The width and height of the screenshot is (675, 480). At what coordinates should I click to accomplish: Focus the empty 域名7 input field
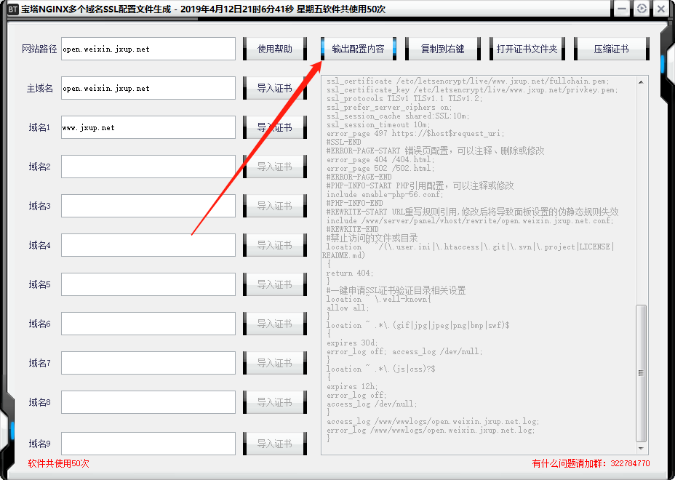tap(148, 363)
